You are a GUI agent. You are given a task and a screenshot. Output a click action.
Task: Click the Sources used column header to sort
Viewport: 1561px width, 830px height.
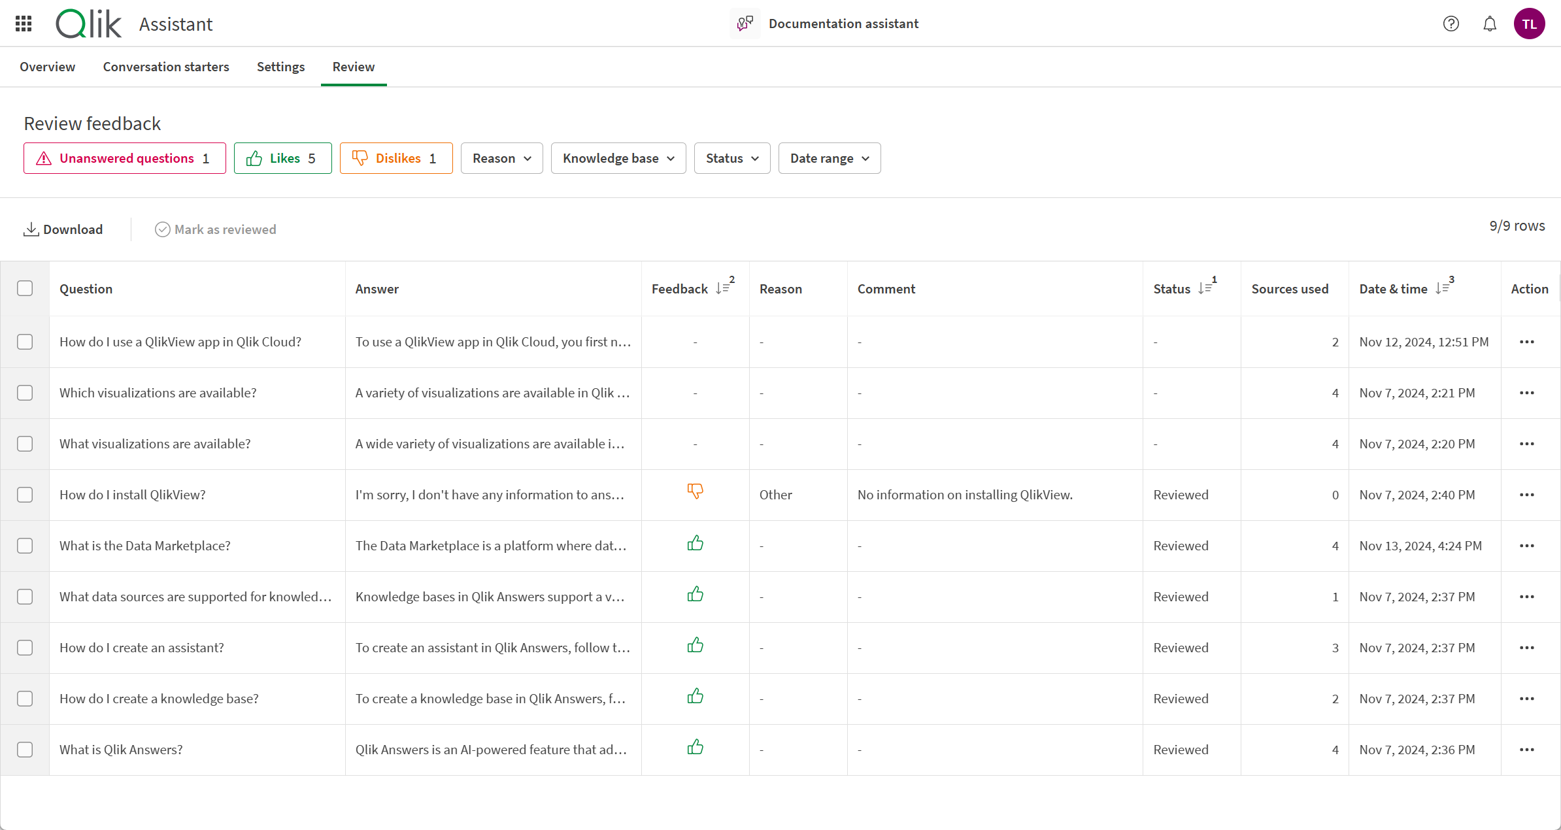[x=1288, y=288]
